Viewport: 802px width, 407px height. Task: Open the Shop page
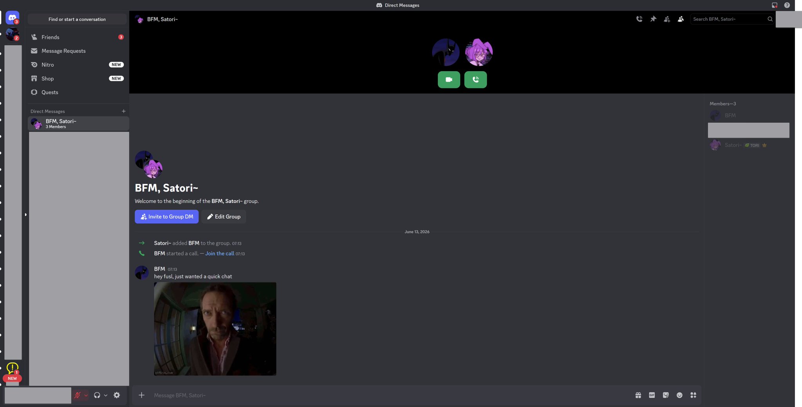click(77, 78)
